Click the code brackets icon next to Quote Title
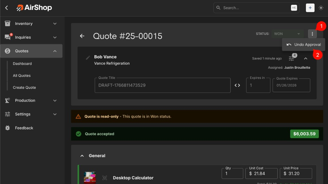328x184 pixels. click(x=237, y=85)
